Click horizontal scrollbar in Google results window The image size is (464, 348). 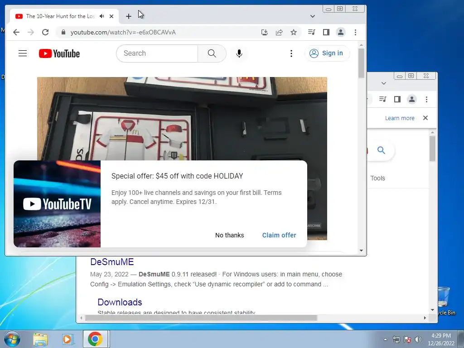(x=201, y=318)
